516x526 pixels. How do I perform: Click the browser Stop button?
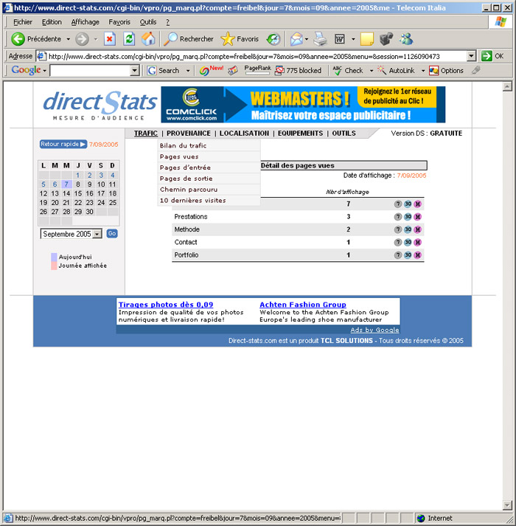point(110,39)
